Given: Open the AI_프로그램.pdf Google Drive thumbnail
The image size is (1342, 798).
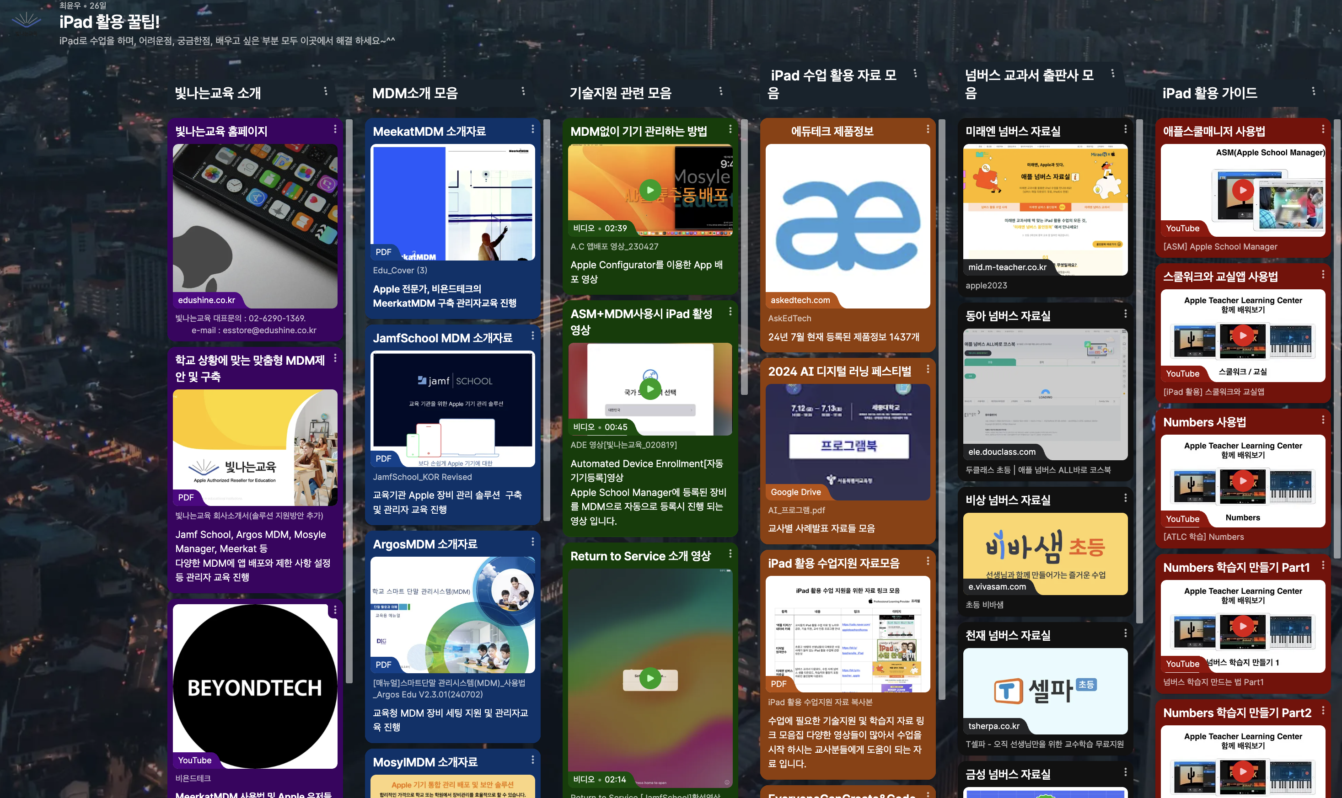Looking at the screenshot, I should coord(848,442).
